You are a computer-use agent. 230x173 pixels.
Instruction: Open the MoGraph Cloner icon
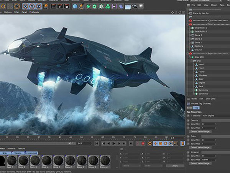tap(101, 6)
